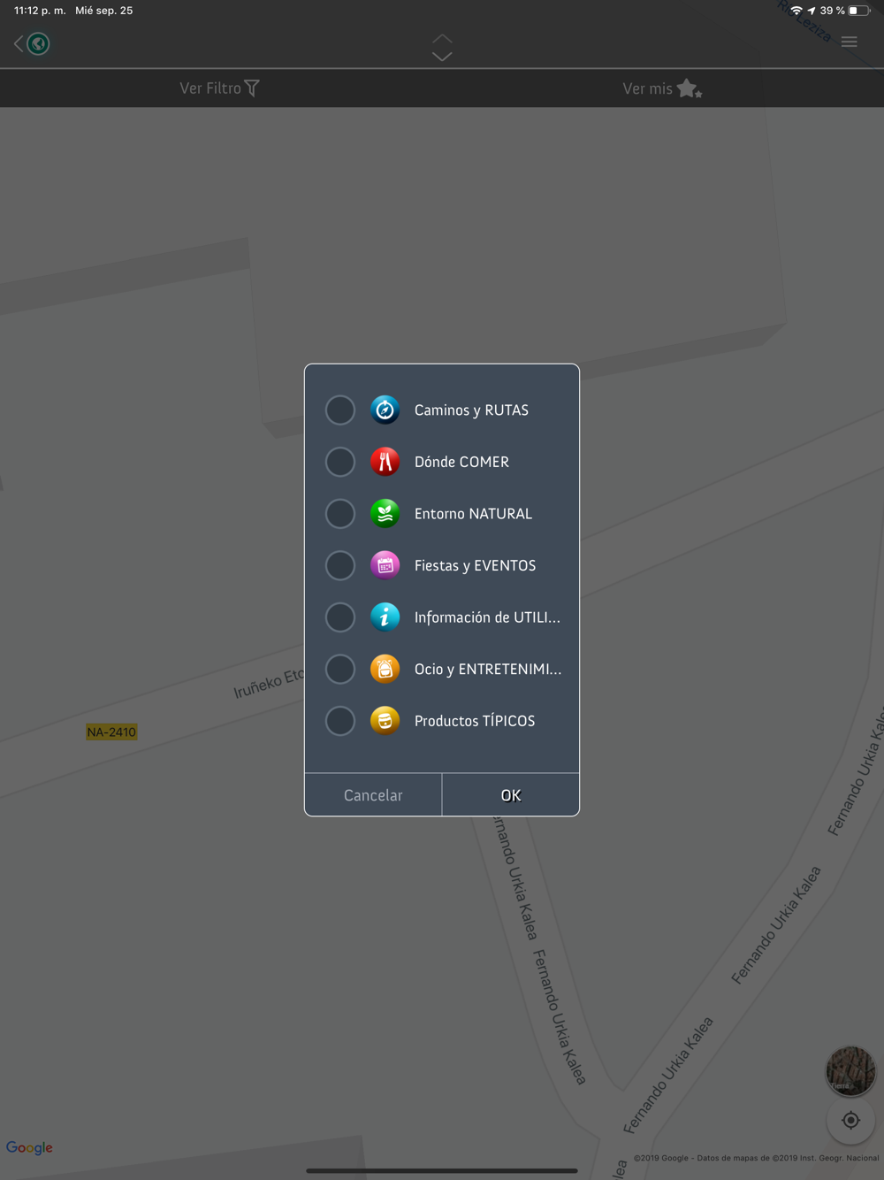Center the map on my location
Screen dimensions: 884x1180
pyautogui.click(x=850, y=1121)
